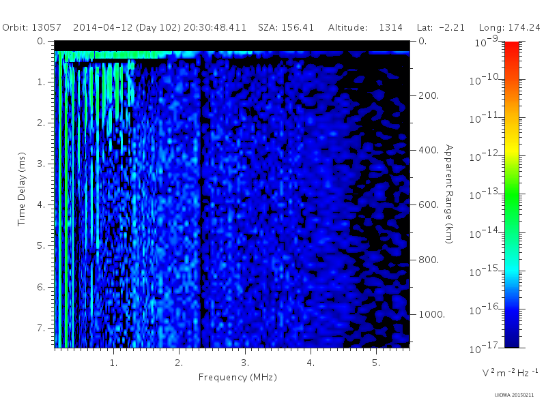
Task: Click the 'Time Delay (ms)' axis label
Action: [22, 189]
